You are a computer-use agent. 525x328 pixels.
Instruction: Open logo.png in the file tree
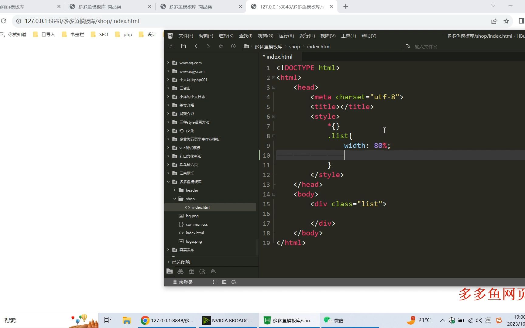point(194,241)
